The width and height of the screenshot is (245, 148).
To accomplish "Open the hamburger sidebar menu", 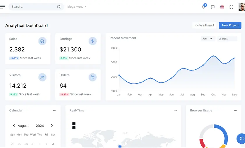I will coord(2,7).
